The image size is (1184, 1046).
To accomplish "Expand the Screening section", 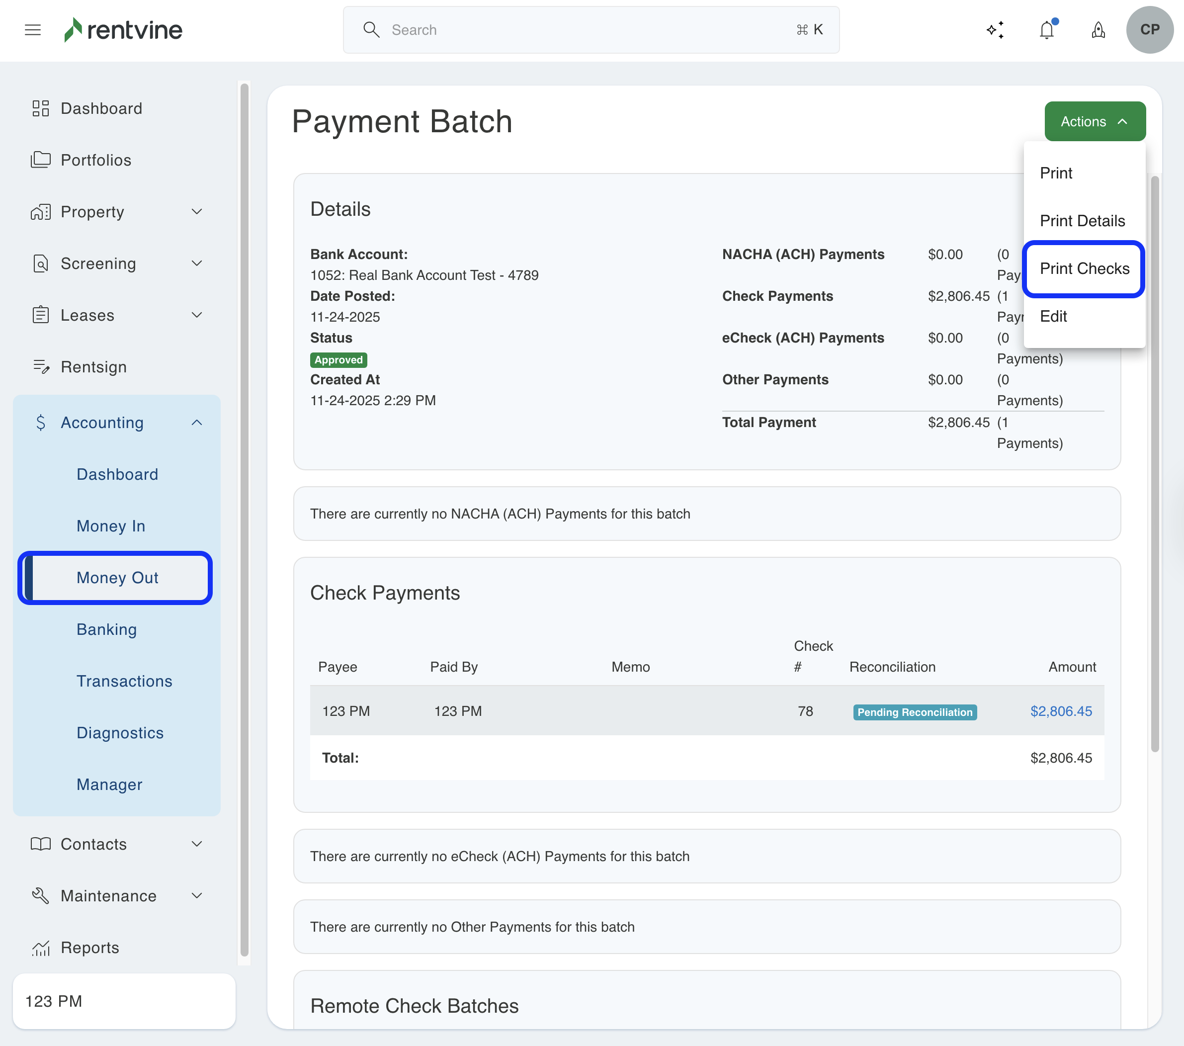I will 197,263.
